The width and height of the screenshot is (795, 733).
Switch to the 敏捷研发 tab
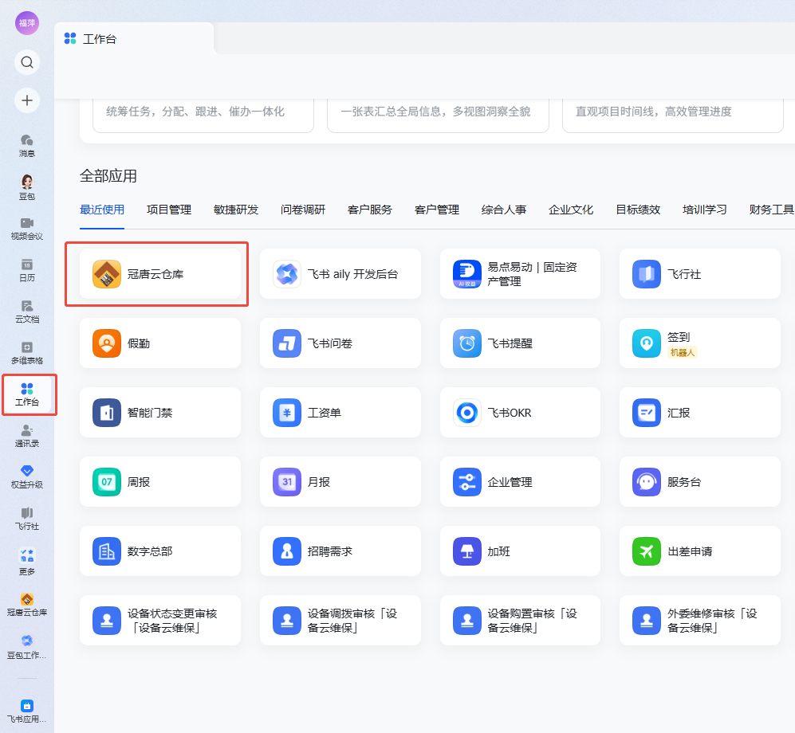(236, 210)
